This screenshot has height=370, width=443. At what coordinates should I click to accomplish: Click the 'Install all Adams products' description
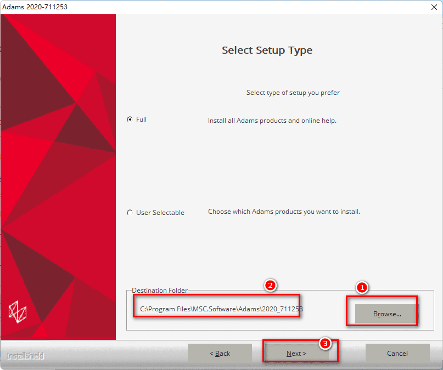[272, 121]
